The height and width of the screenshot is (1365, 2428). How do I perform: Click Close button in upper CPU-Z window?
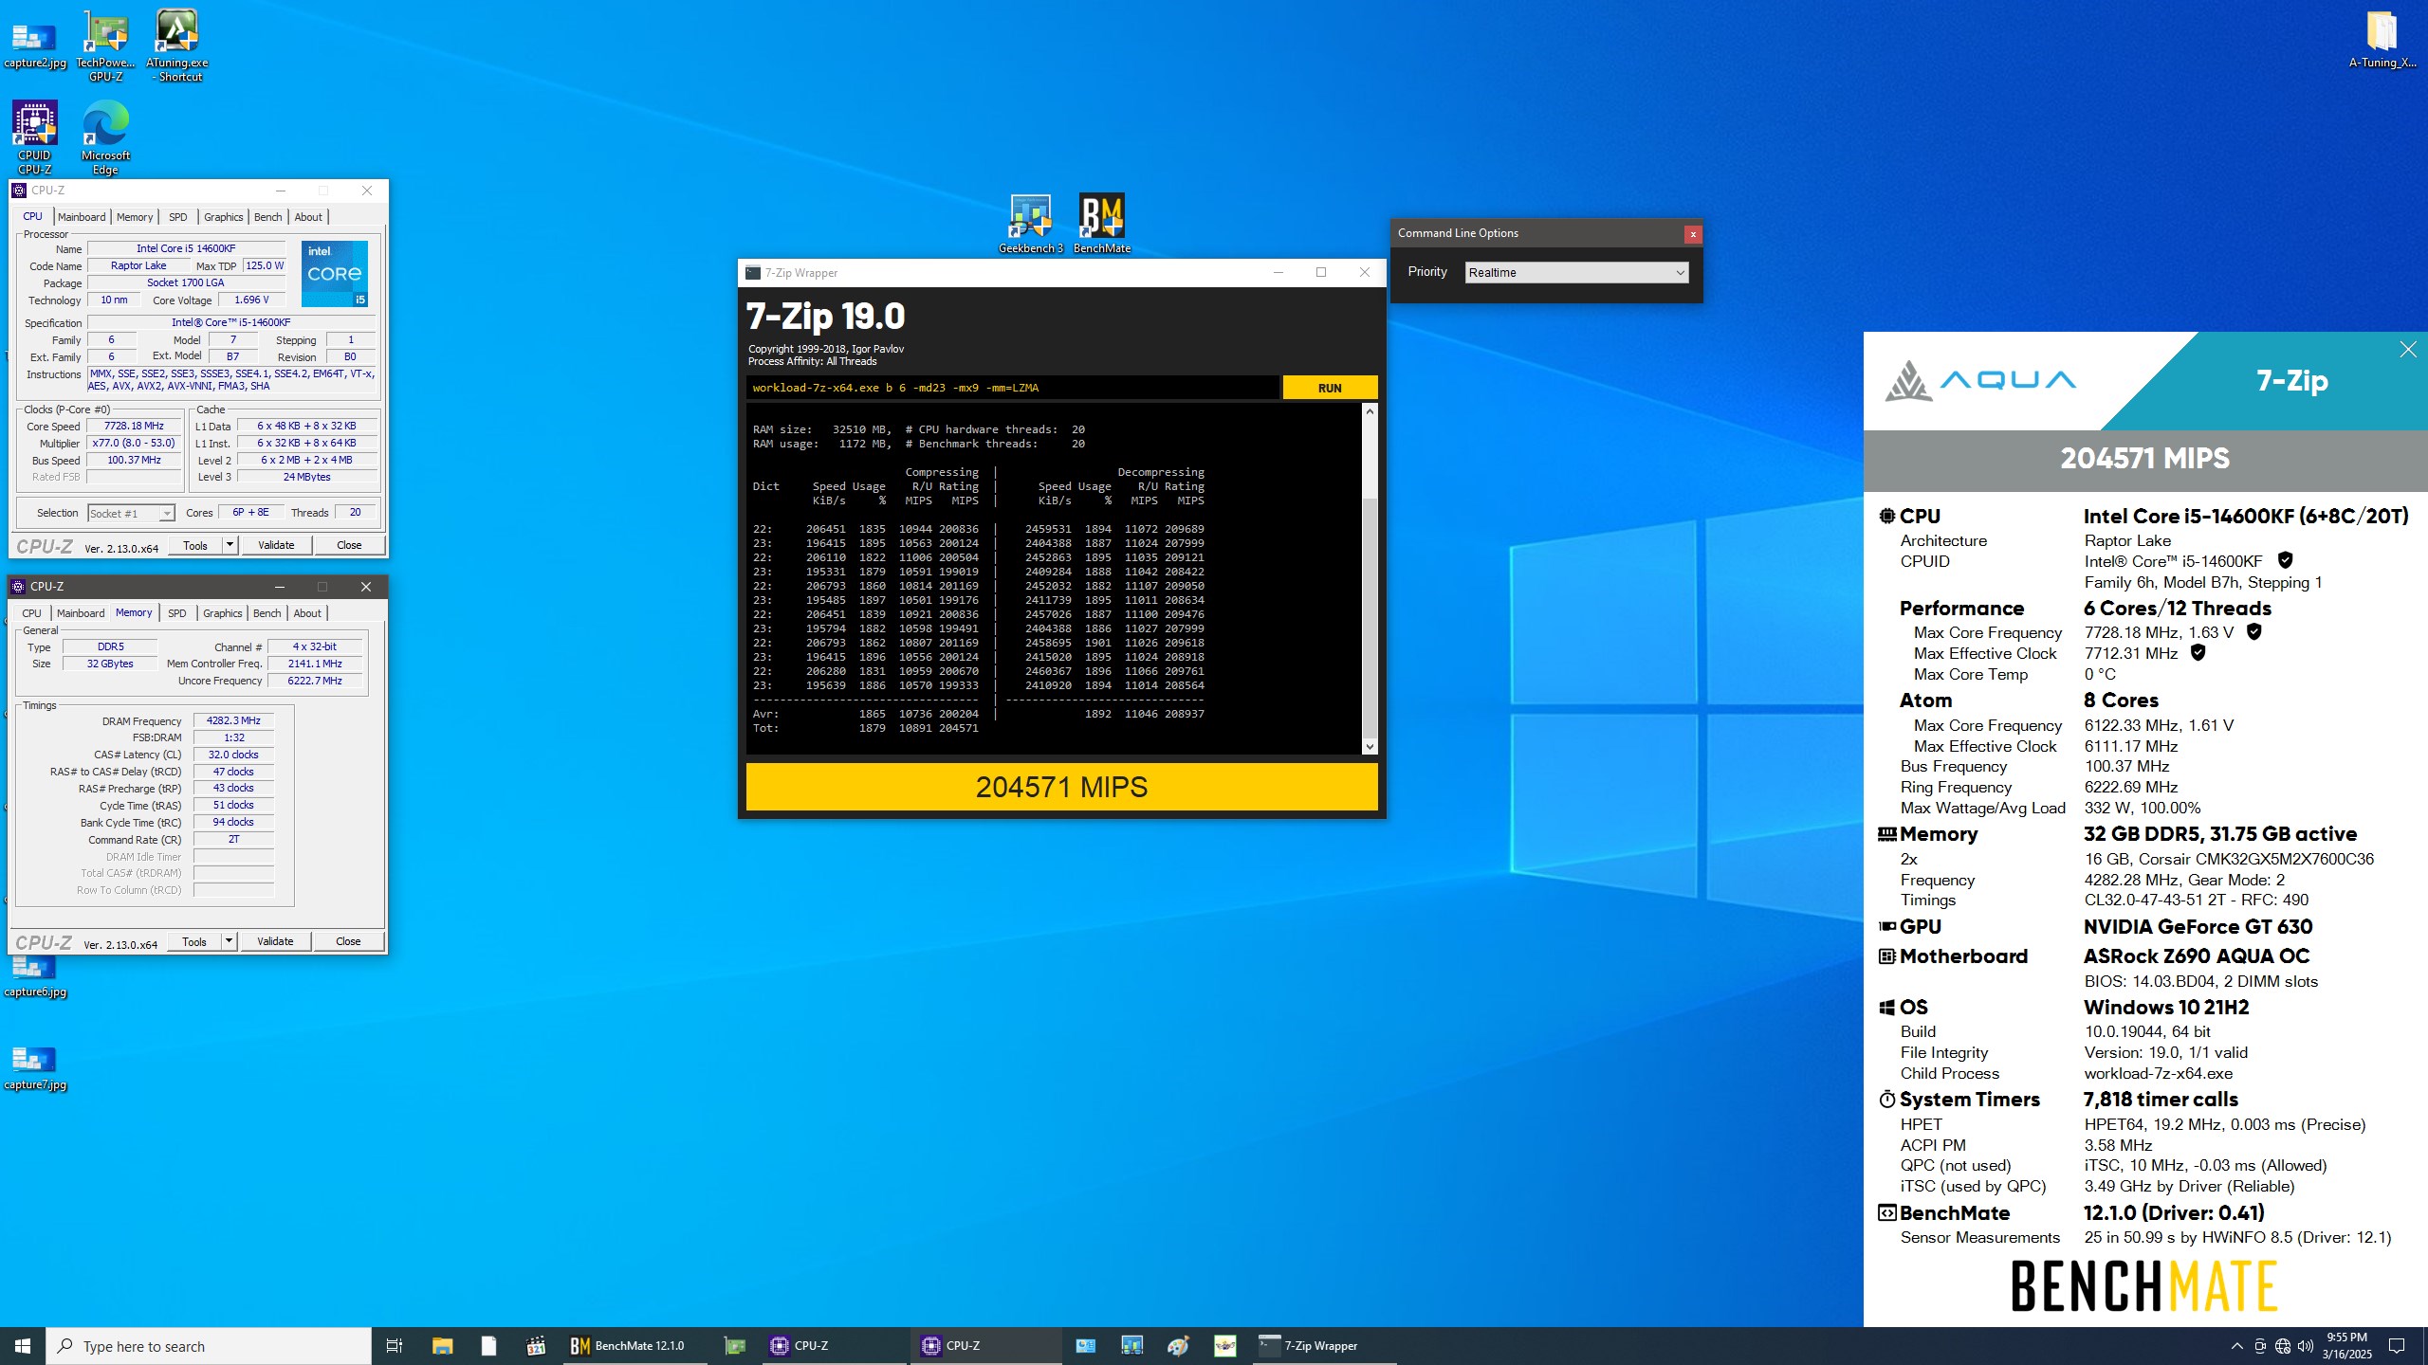[x=349, y=545]
